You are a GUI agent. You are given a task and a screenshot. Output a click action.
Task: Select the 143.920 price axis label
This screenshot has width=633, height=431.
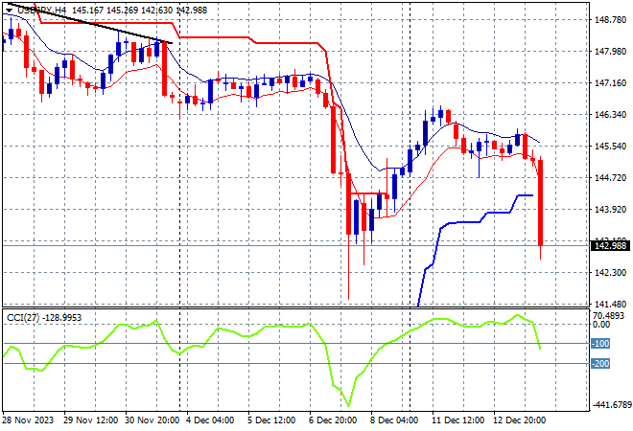610,209
